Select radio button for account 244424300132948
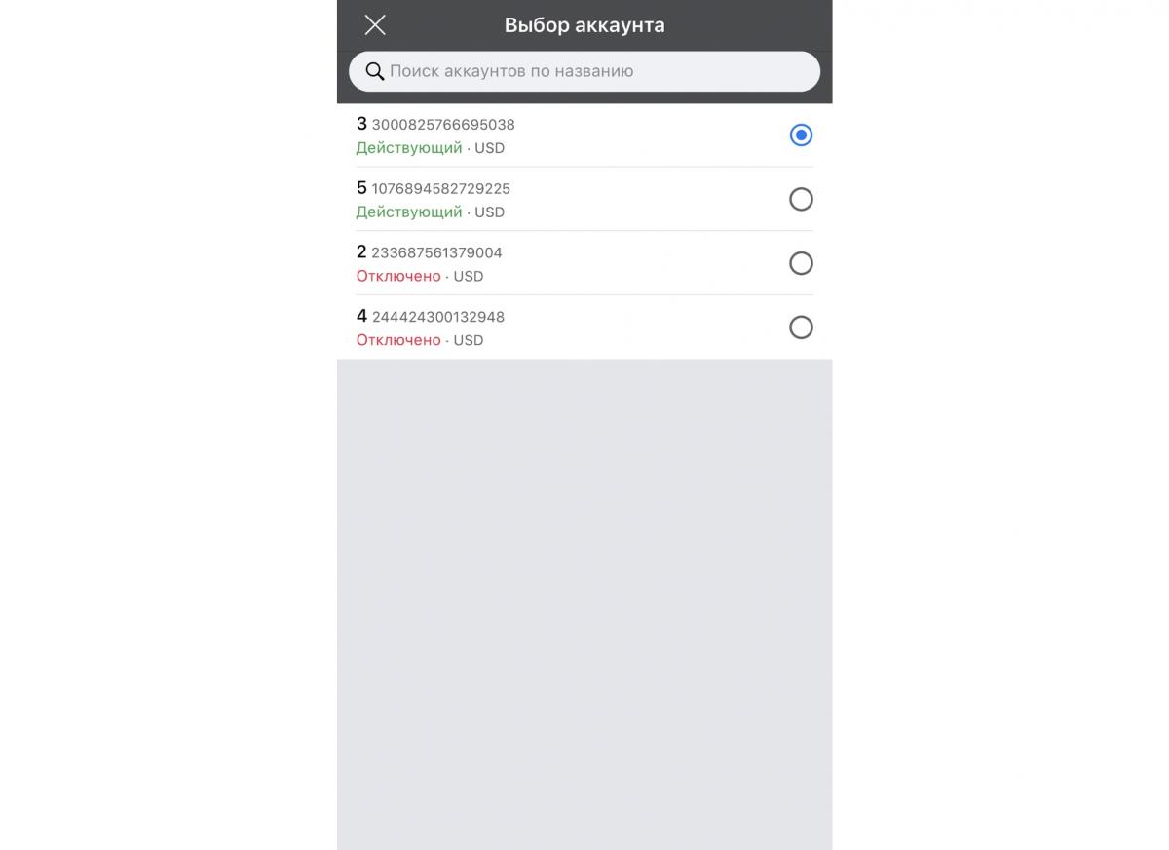The width and height of the screenshot is (1169, 850). pos(801,328)
